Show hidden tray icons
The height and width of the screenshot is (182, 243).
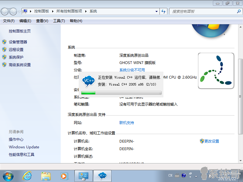pos(196,176)
